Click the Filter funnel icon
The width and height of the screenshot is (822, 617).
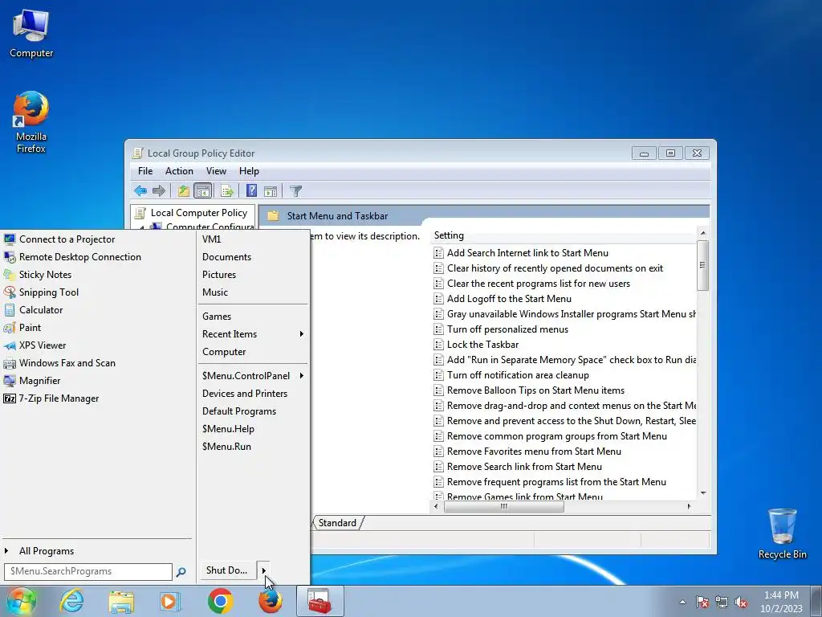point(295,191)
